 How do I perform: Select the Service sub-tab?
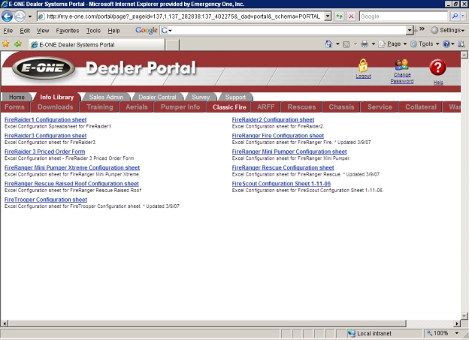click(380, 107)
